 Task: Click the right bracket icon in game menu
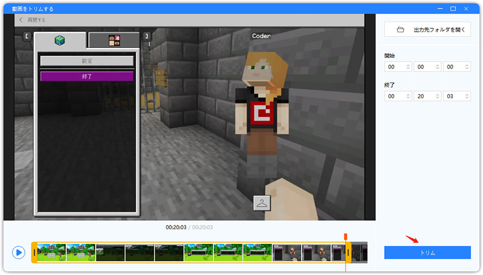(147, 36)
